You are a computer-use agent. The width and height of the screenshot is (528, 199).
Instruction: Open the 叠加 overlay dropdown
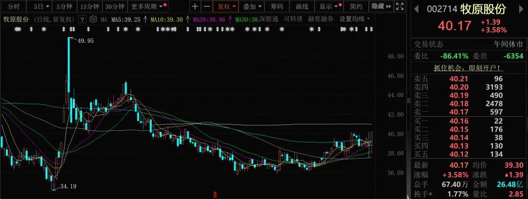pos(252,7)
